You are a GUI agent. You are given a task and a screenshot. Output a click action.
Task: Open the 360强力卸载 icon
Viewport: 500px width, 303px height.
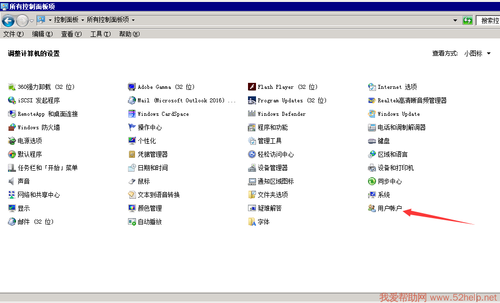click(x=12, y=87)
